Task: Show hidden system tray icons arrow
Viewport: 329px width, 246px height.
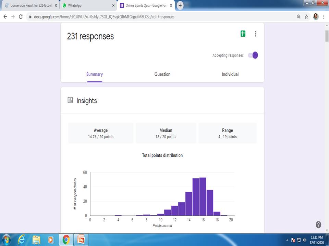Action: click(287, 240)
